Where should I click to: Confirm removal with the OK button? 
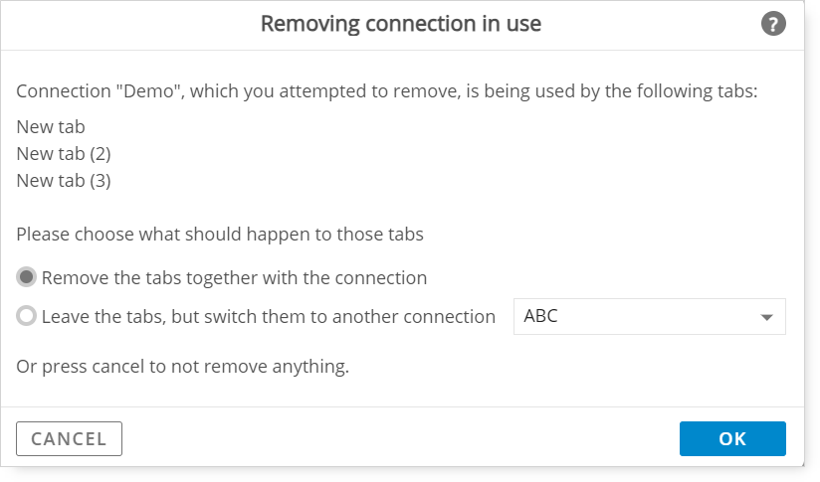click(732, 438)
